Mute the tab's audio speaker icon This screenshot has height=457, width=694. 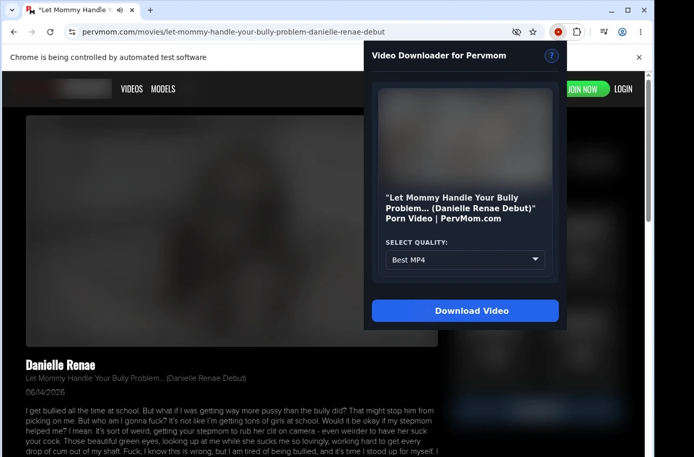coord(120,10)
